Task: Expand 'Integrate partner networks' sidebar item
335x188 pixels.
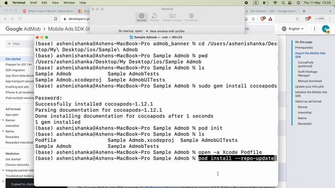Action: (x=3, y=170)
